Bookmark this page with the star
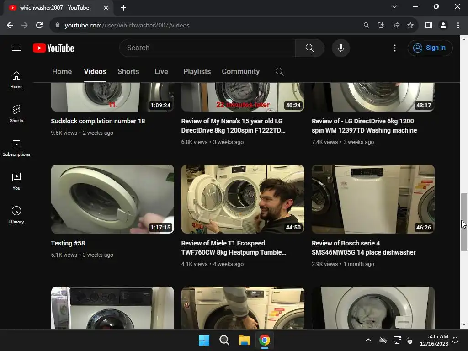This screenshot has width=468, height=351. 410,26
